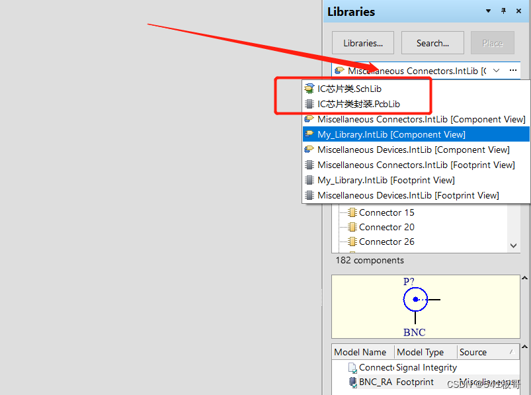Click the Connector 15 component icon
Screen dimensions: 531x395
coord(352,212)
